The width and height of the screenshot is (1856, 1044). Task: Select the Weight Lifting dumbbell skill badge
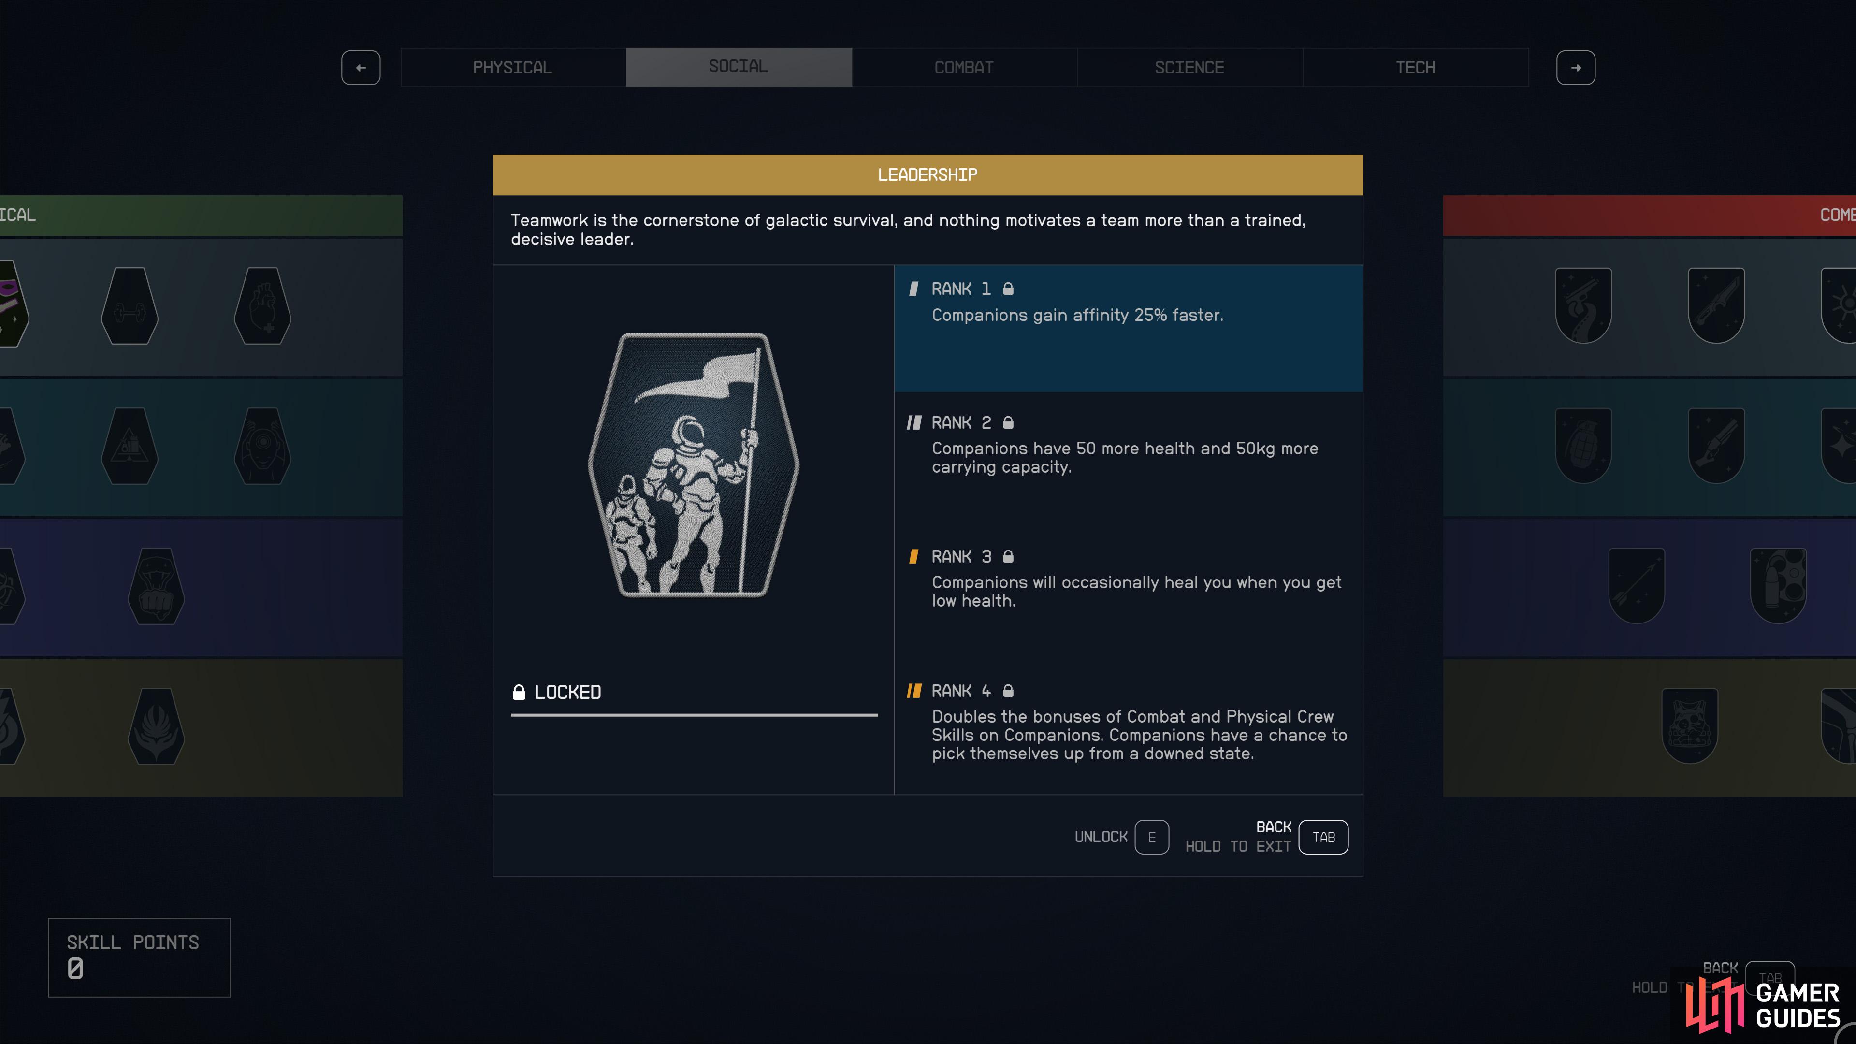click(130, 306)
